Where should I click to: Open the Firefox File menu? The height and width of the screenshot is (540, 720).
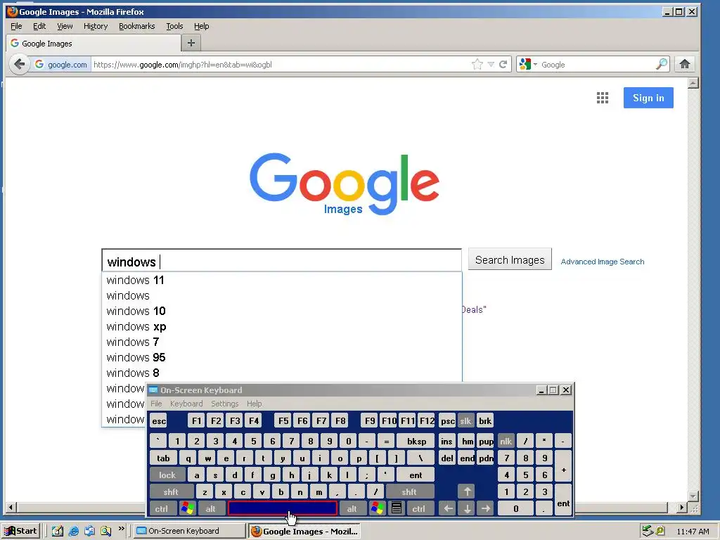(16, 26)
